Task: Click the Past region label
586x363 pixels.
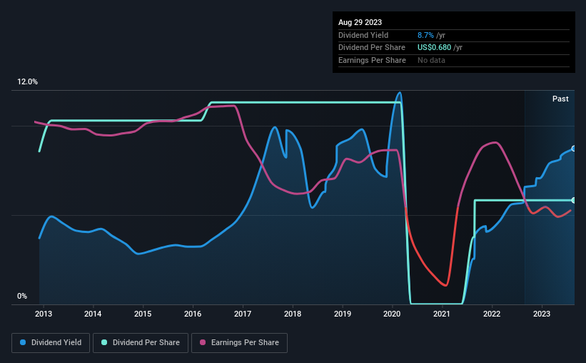Action: [560, 99]
